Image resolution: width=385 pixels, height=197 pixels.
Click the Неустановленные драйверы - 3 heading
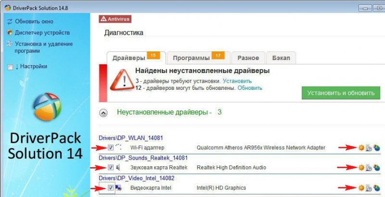click(x=169, y=112)
